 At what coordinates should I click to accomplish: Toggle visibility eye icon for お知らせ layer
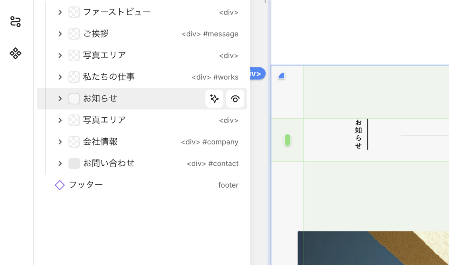tap(235, 99)
